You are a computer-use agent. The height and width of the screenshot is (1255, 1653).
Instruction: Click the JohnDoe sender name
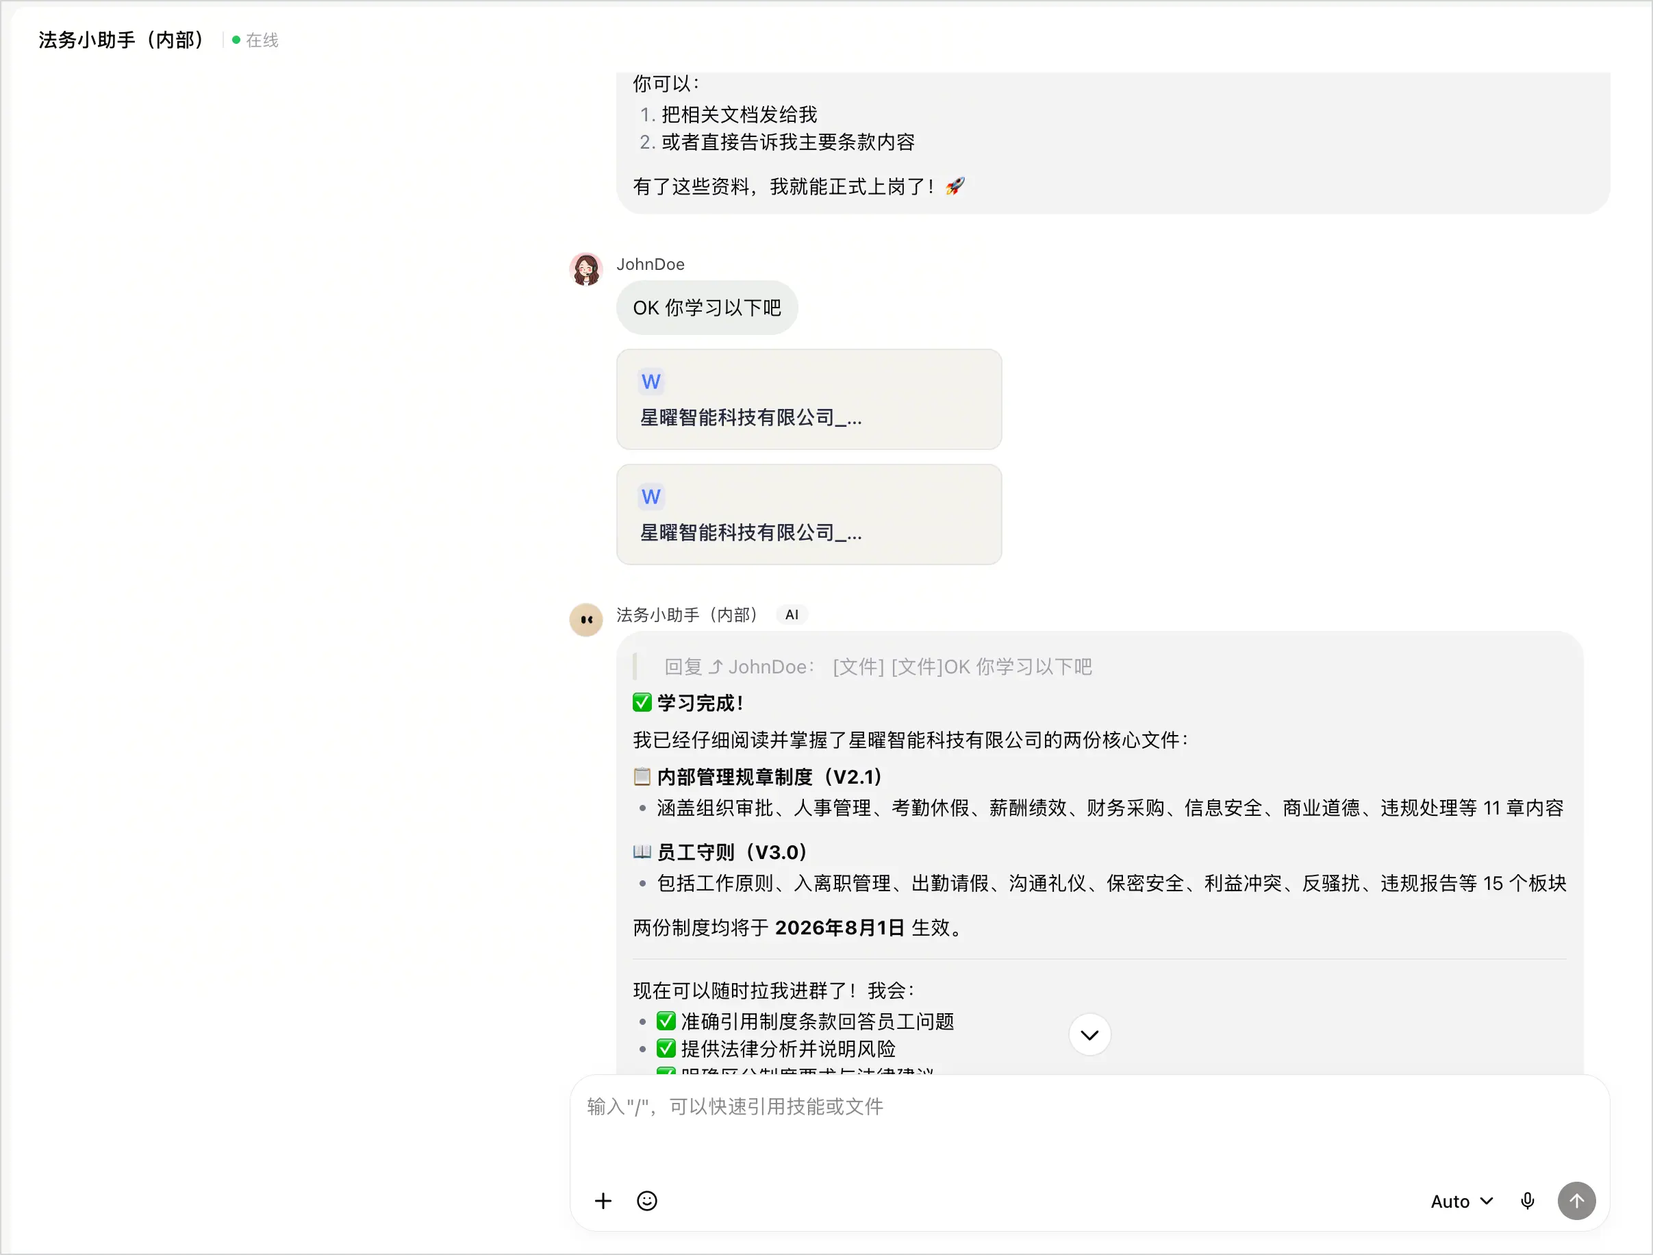click(x=650, y=264)
